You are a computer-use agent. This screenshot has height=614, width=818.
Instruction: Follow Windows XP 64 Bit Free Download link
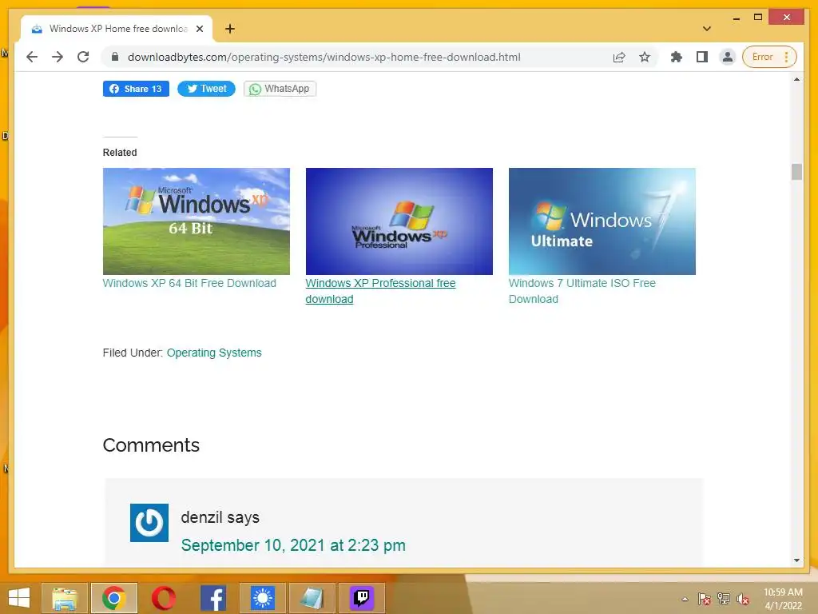189,283
